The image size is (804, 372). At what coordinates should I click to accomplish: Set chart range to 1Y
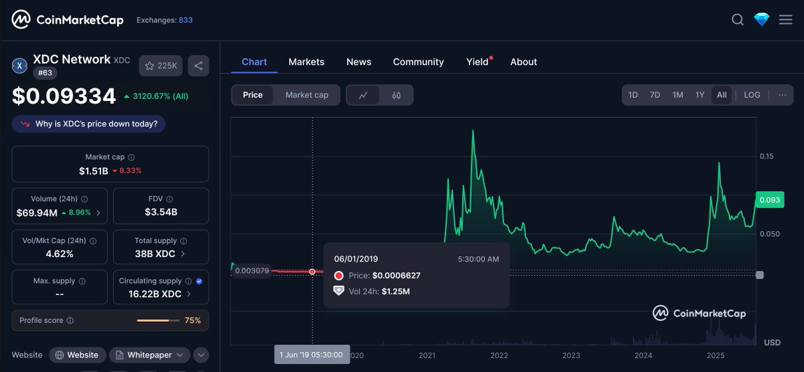[699, 95]
